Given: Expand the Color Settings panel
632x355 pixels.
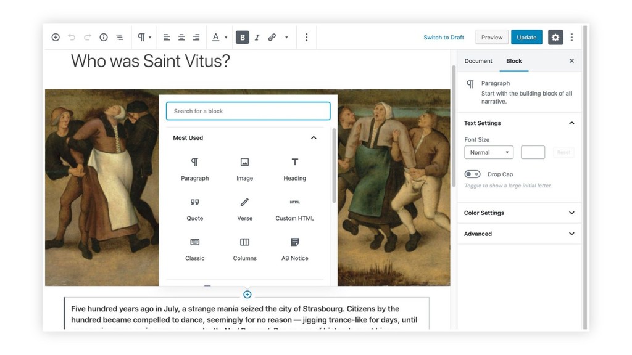Looking at the screenshot, I should click(520, 213).
